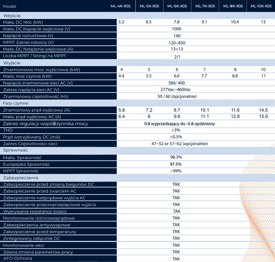Click the "Napięcie rozruchowe (V)" row label
Screen dimensions: 275x262
[28, 36]
